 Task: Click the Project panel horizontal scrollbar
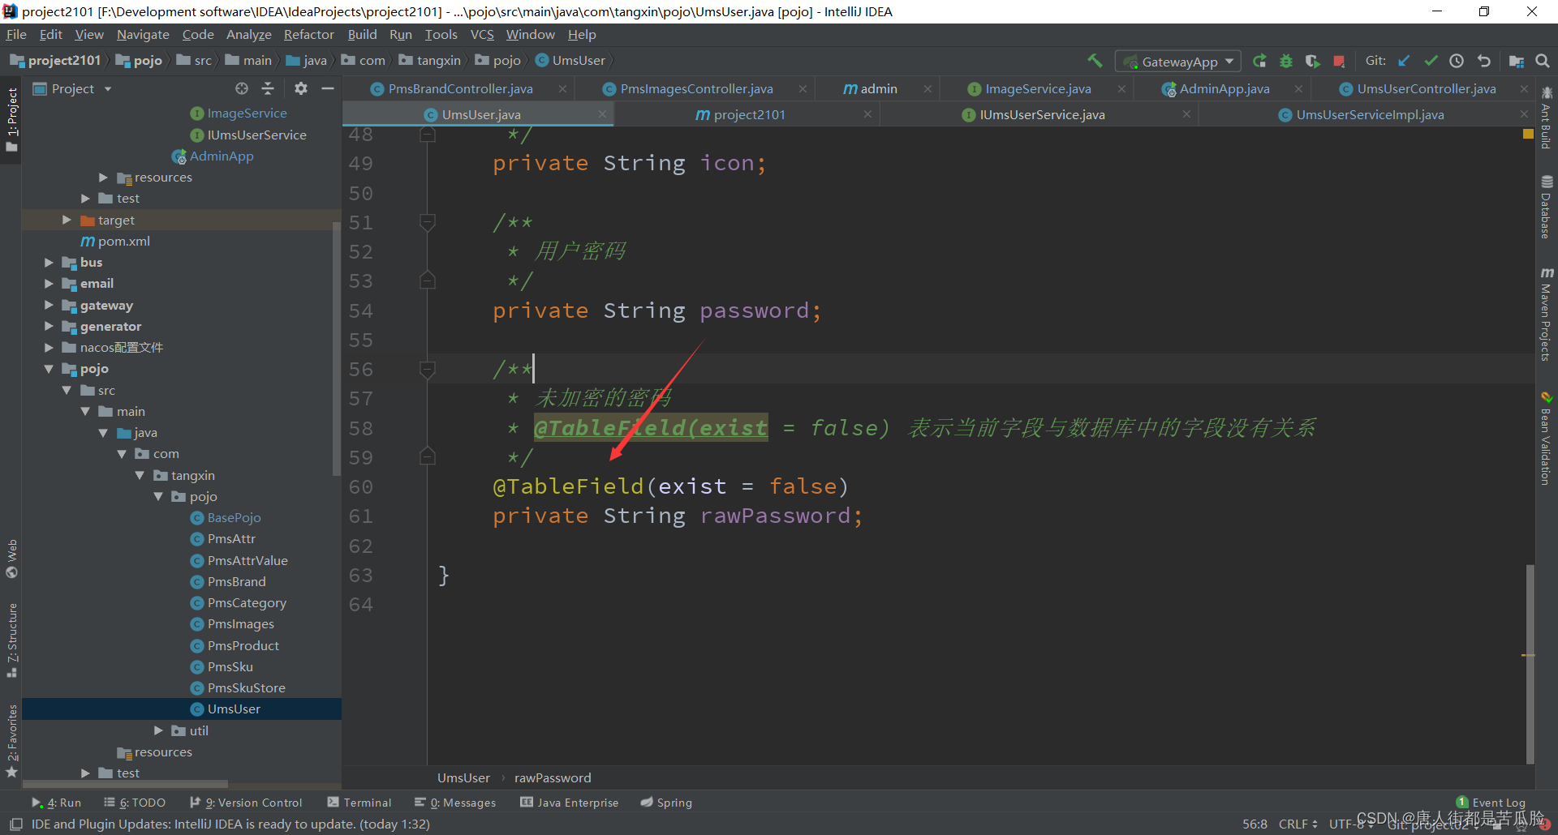pos(125,785)
